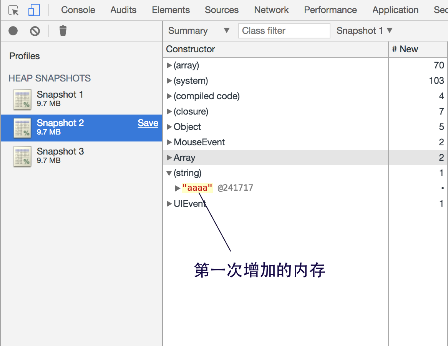Click the "aaaa" string value
The width and height of the screenshot is (448, 346).
coord(197,188)
